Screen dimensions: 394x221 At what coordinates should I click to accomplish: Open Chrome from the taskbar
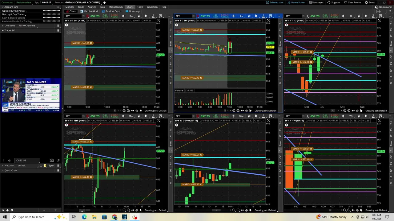point(115,217)
